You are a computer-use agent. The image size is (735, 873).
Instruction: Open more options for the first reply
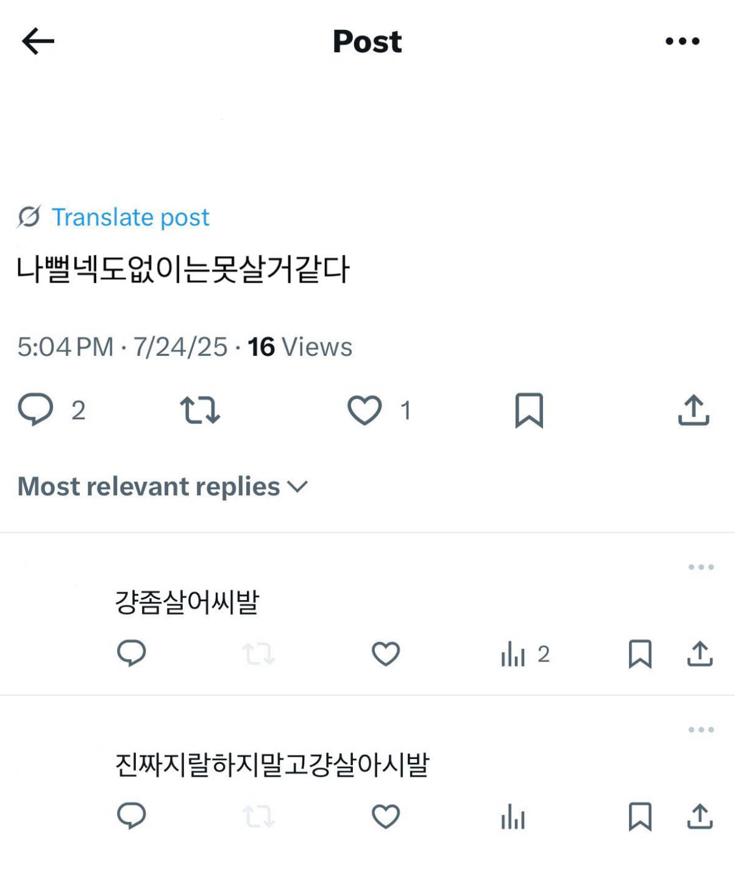(x=701, y=567)
